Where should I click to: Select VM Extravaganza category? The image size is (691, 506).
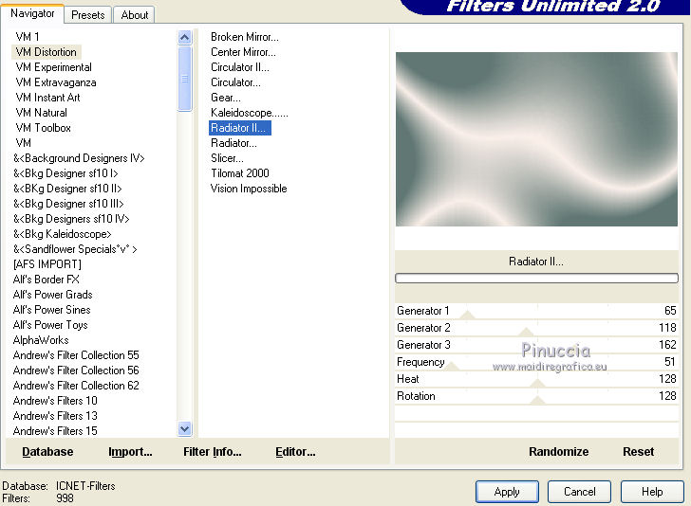pyautogui.click(x=56, y=82)
